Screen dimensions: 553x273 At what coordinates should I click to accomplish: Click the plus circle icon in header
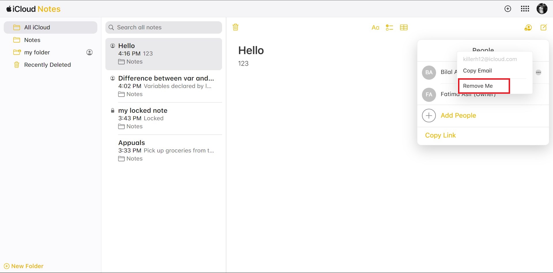(x=508, y=9)
